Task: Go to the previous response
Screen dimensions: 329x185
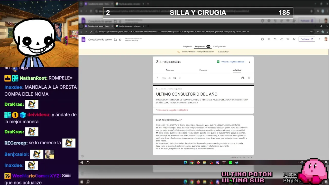Action: [x=158, y=78]
